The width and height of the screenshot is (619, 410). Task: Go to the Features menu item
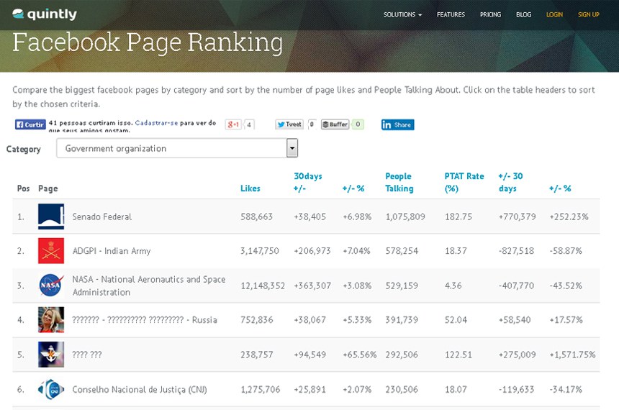click(x=451, y=14)
